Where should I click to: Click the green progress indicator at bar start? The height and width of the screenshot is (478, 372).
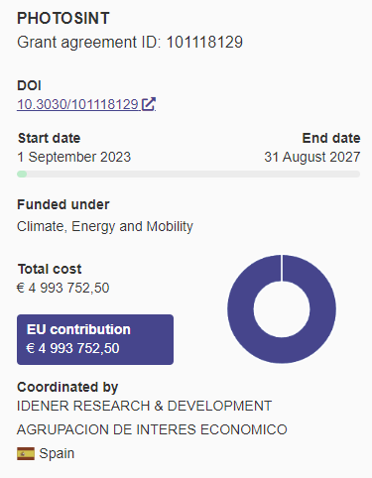22,175
